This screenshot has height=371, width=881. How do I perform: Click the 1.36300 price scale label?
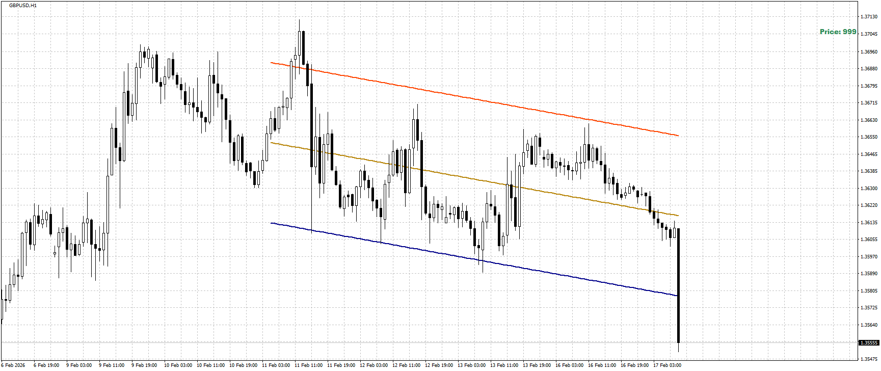click(869, 189)
